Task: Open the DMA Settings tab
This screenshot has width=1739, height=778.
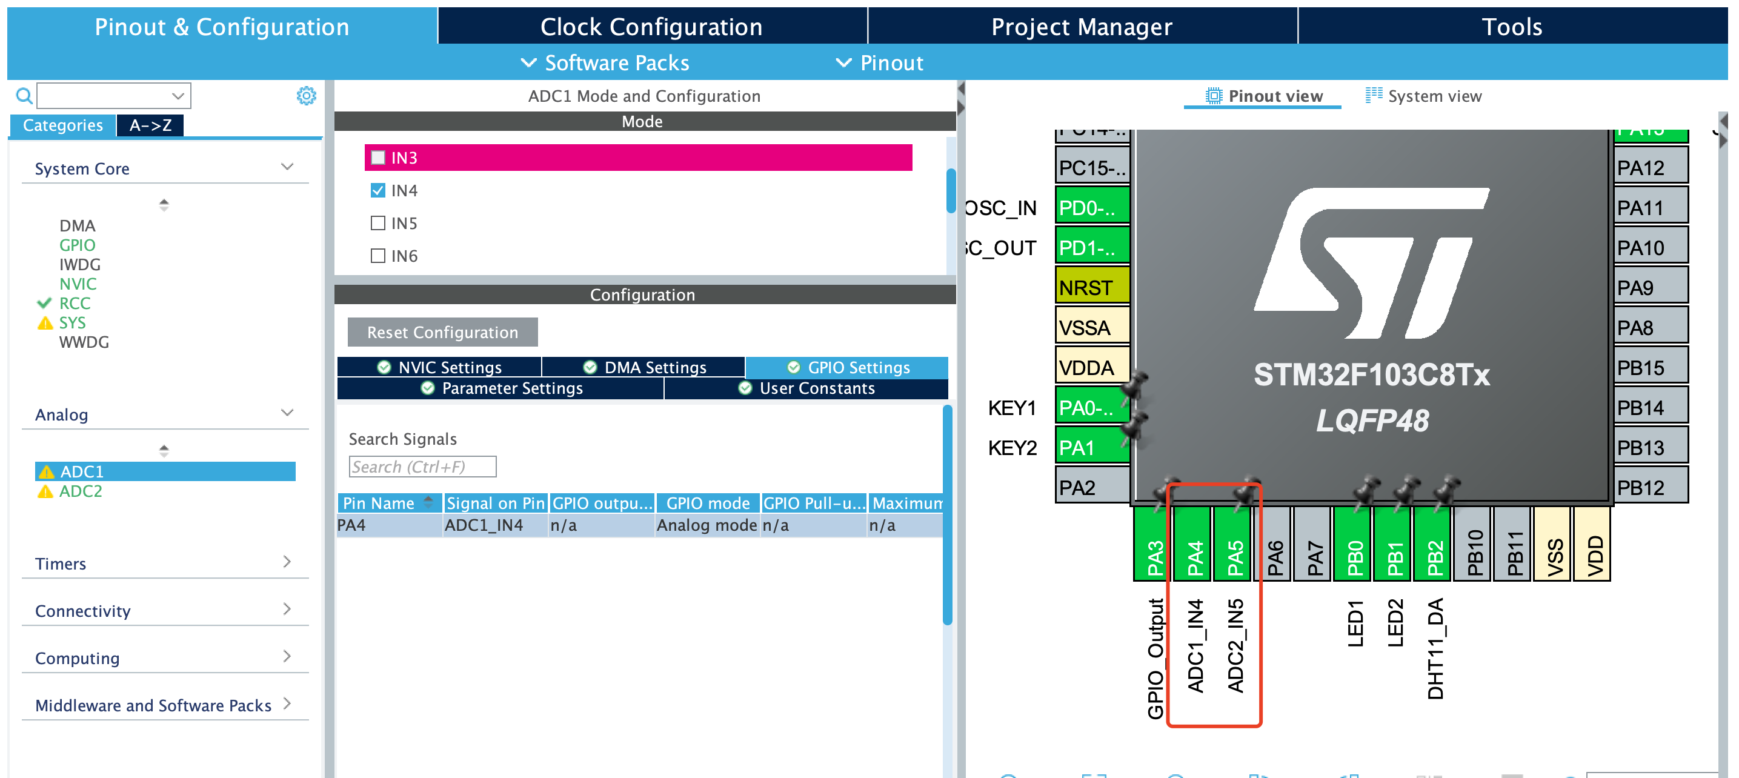Action: [644, 367]
